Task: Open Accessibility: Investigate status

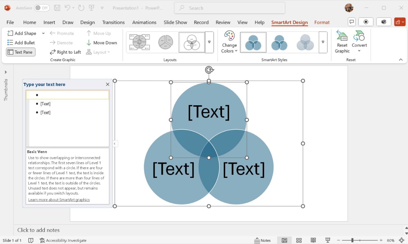Action: click(63, 240)
